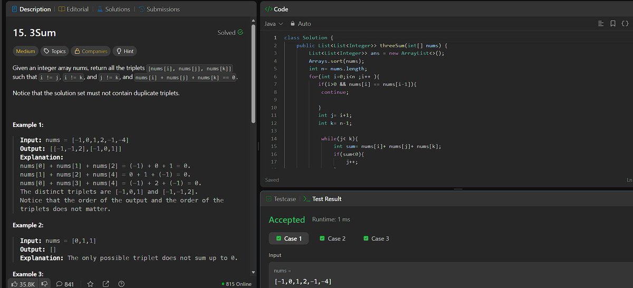The height and width of the screenshot is (288, 633).
Task: Dislike the problem with thumbs-down icon
Action: coord(45,284)
